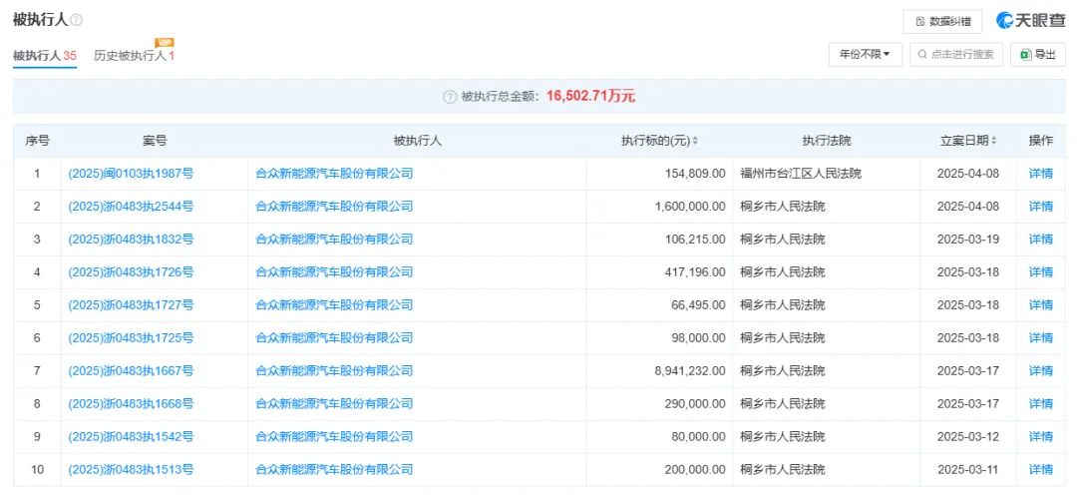Click the court 福州市台江区人民法院

(800, 174)
